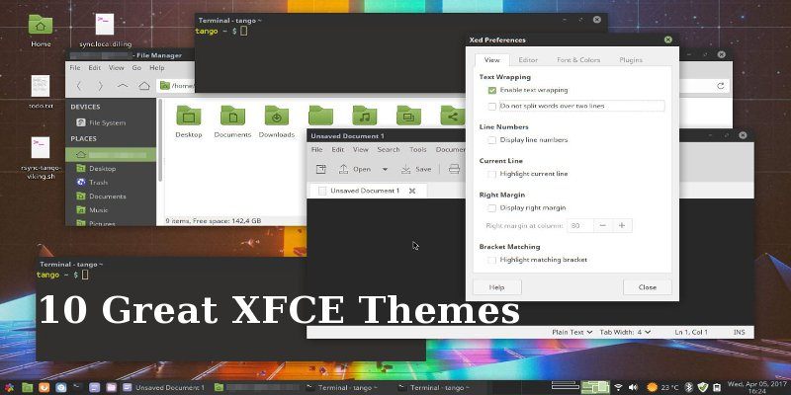This screenshot has width=791, height=395.
Task: Click the print icon in Xed toolbar
Action: pyautogui.click(x=454, y=169)
